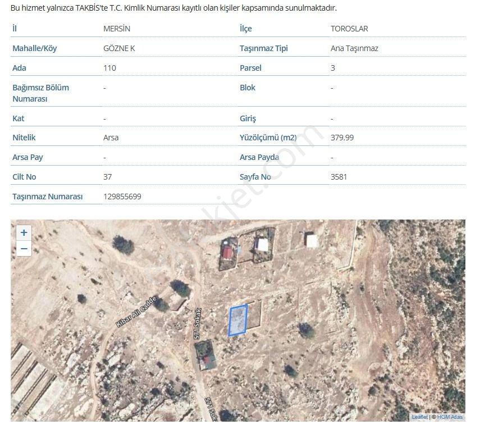Open the HGM Atlas attribution link

[x=450, y=417]
